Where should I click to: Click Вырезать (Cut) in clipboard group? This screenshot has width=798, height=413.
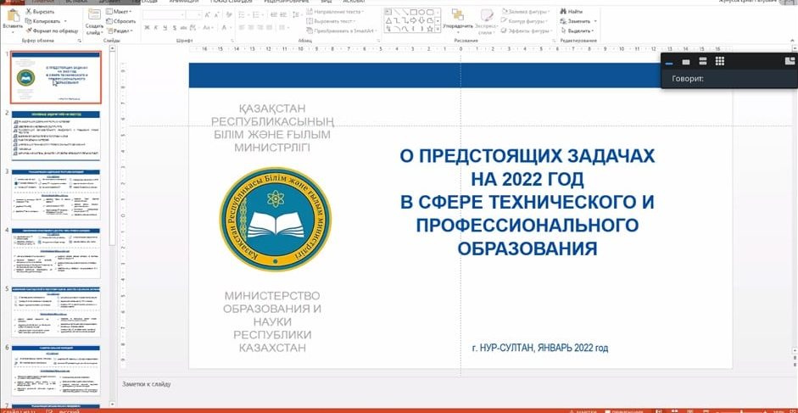coord(40,11)
